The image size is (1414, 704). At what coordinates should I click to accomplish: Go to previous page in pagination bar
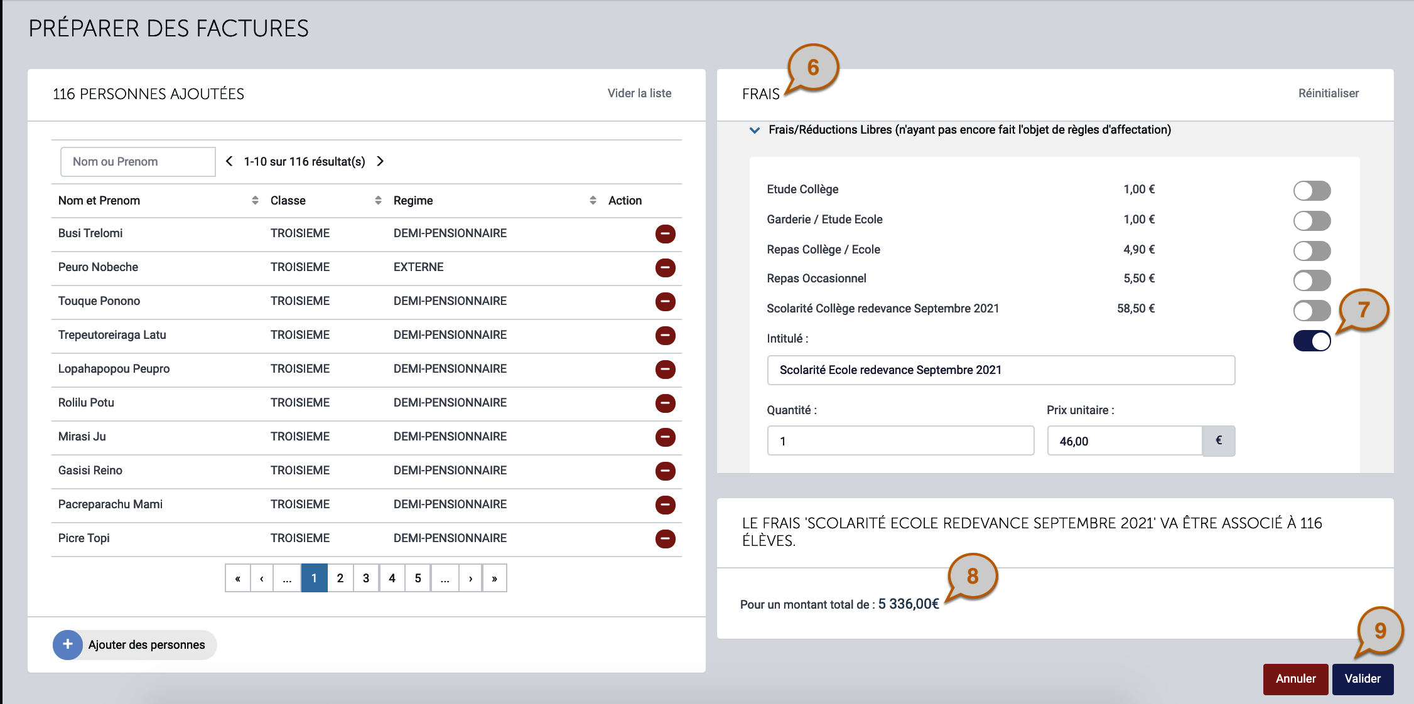[x=261, y=578]
